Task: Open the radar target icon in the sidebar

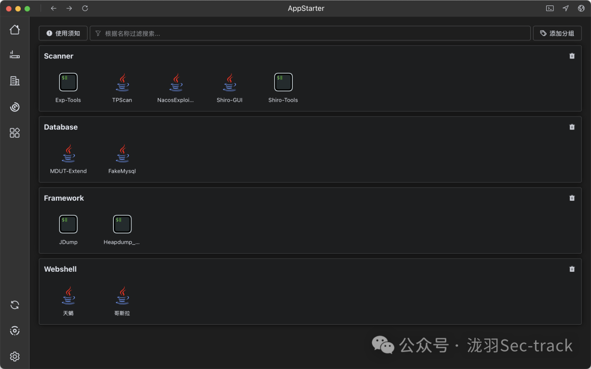Action: pyautogui.click(x=15, y=107)
